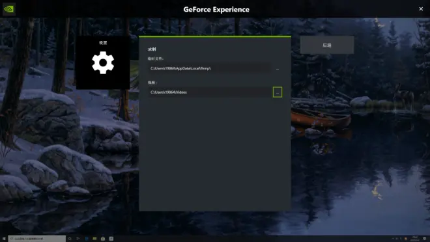Expand hidden system tray icons
This screenshot has width=430, height=242.
pos(393,239)
